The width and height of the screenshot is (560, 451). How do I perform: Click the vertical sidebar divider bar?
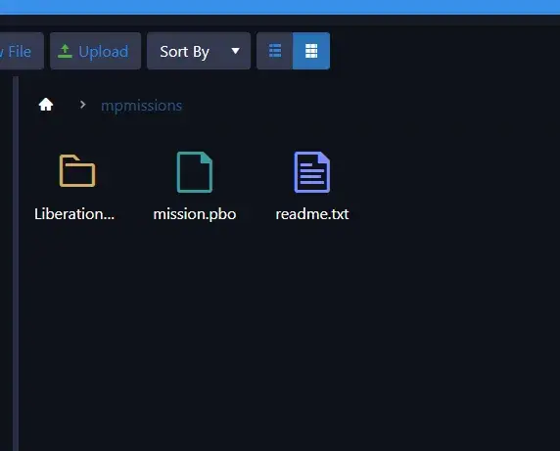click(x=16, y=263)
